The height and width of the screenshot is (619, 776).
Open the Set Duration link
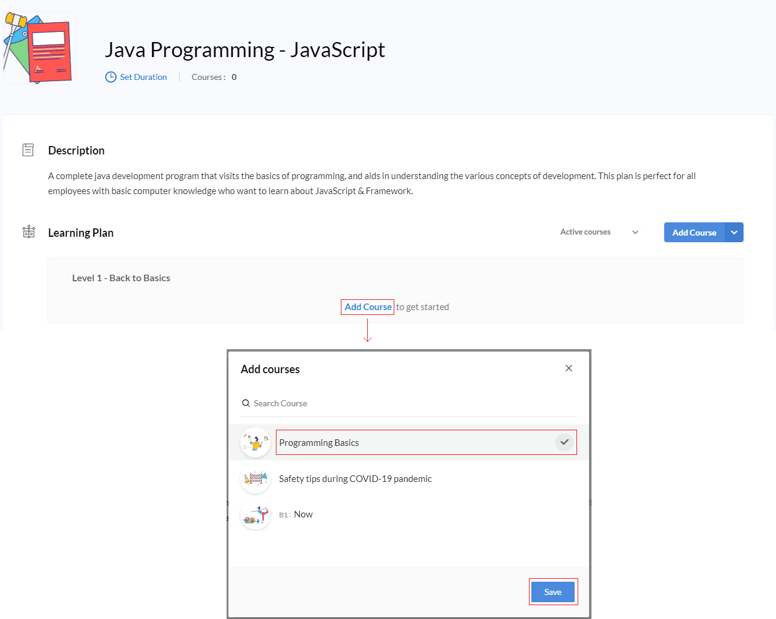point(143,77)
